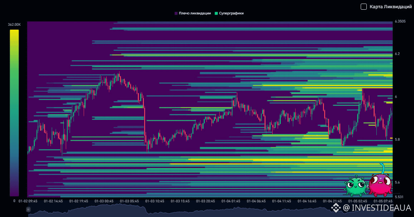The height and width of the screenshot is (217, 414).
Task: Click the 01-03 20:45 time axis label
Action: pos(205,201)
